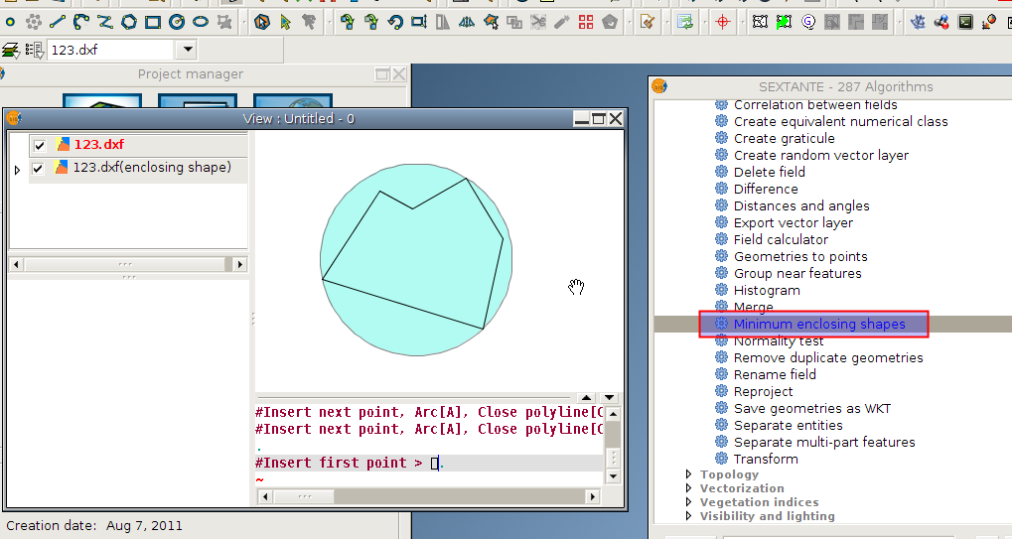The height and width of the screenshot is (539, 1012).
Task: Open the console terminal icon in toolbar
Action: tap(965, 21)
